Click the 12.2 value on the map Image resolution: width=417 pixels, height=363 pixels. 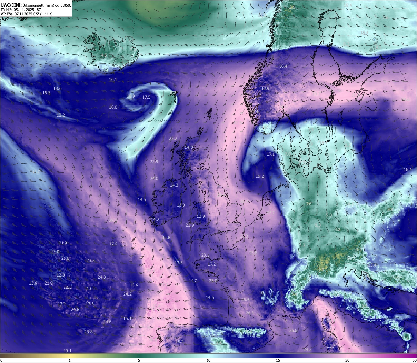(61, 115)
